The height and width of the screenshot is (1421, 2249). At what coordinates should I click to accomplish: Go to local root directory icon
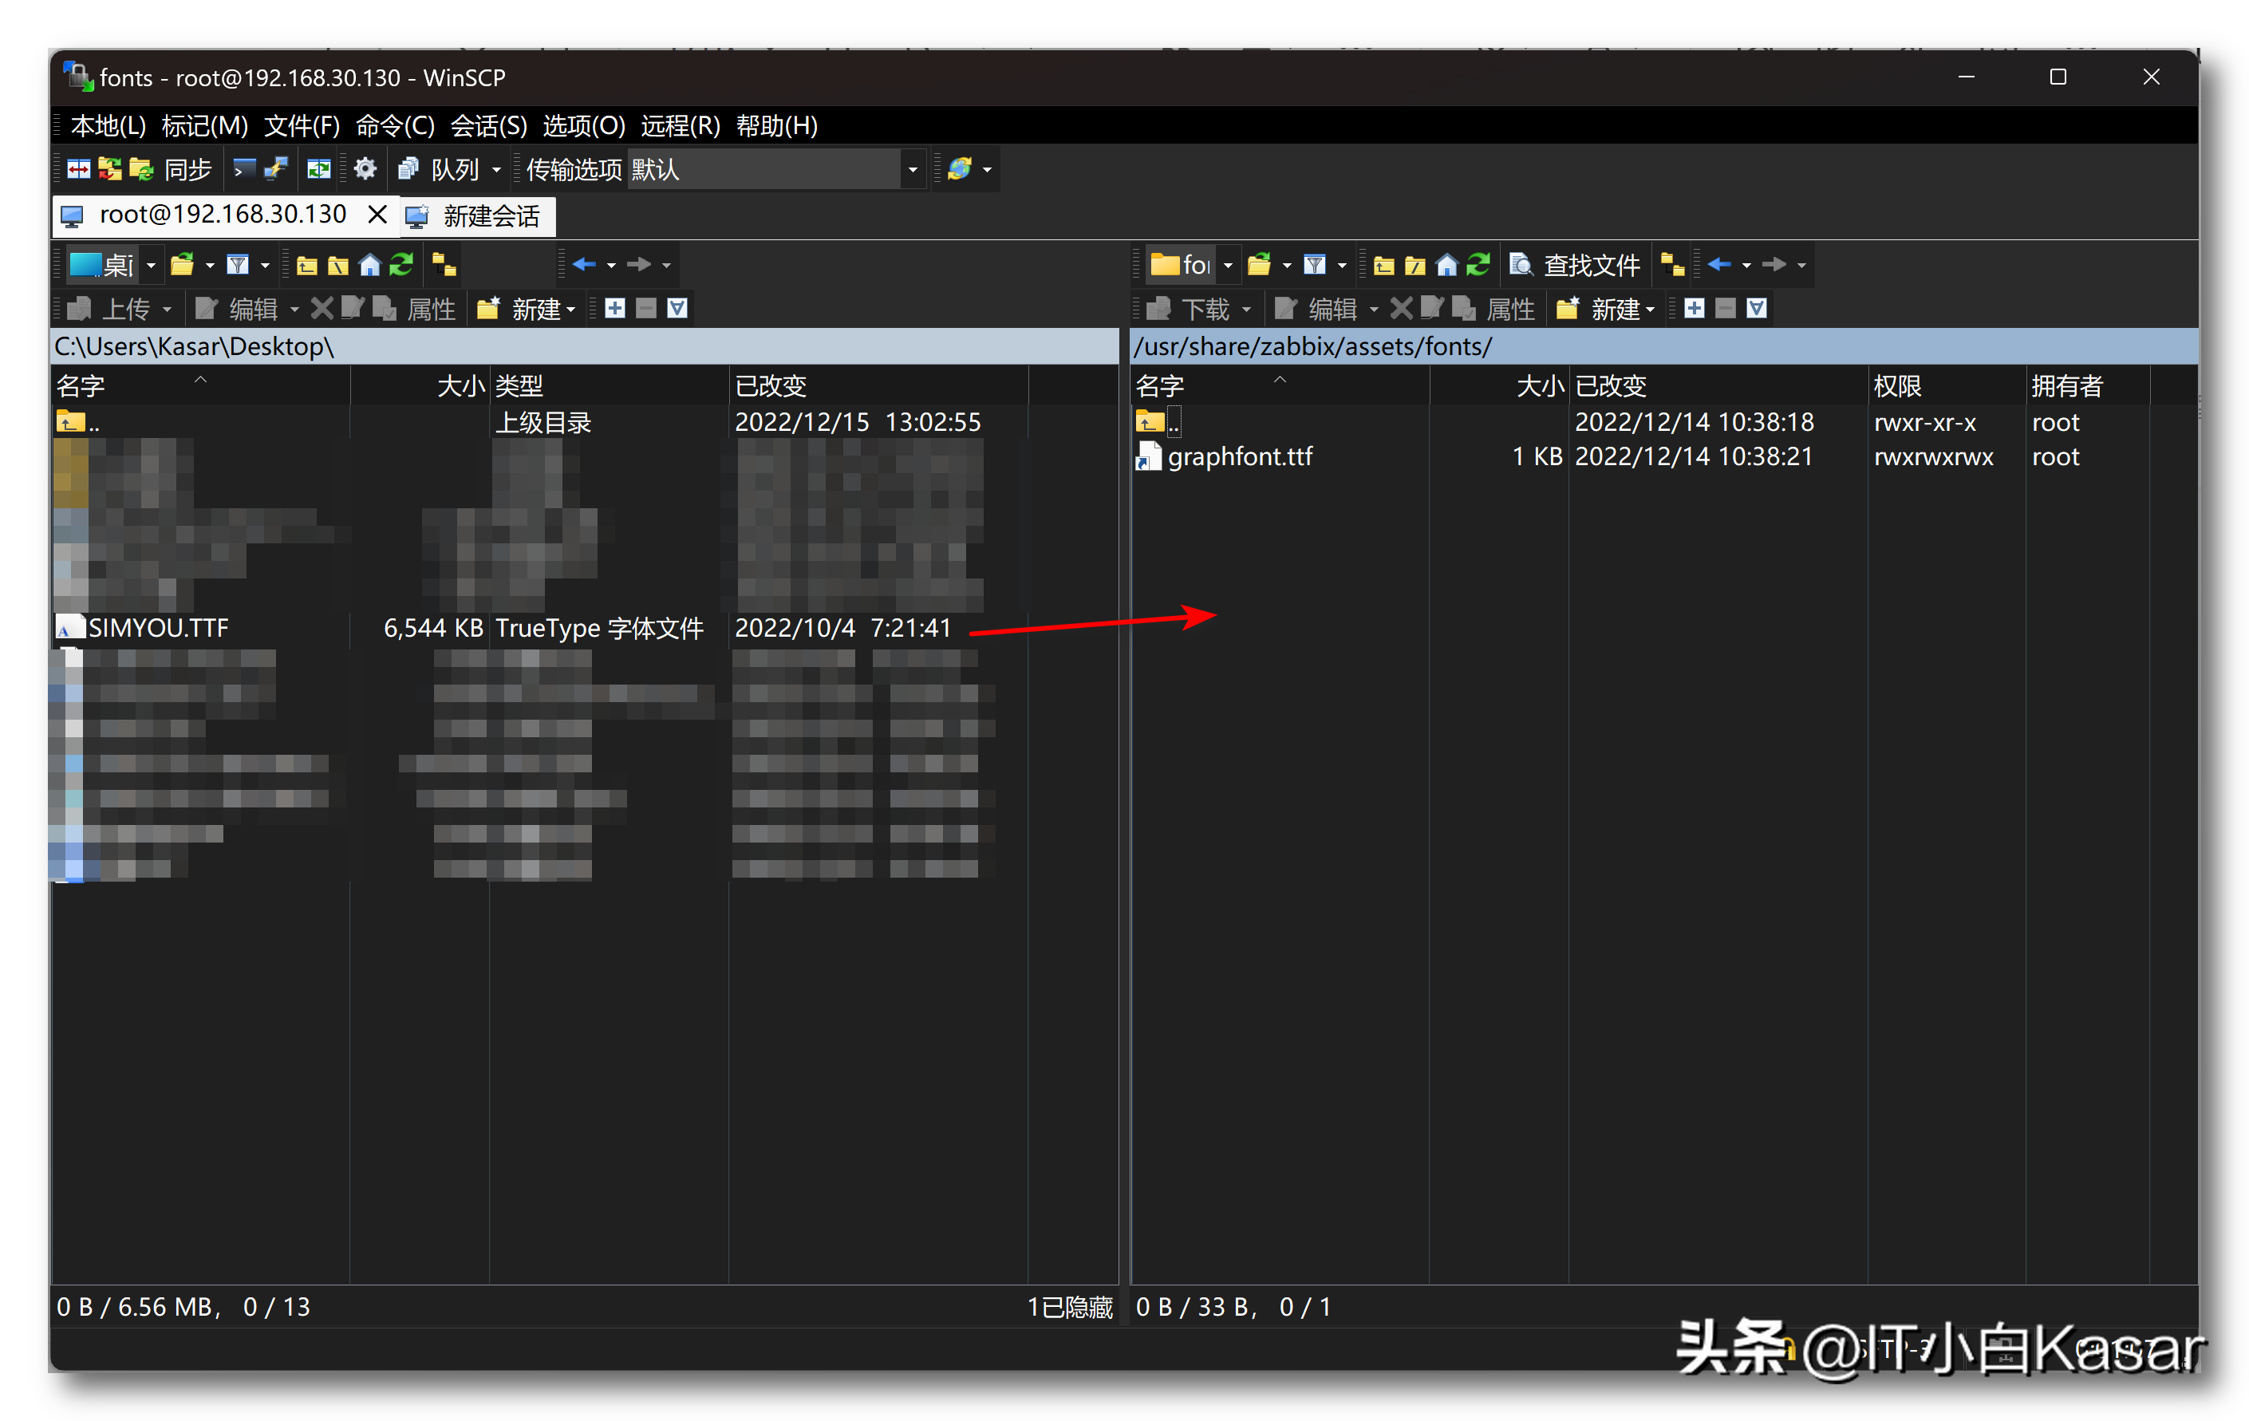[x=338, y=266]
